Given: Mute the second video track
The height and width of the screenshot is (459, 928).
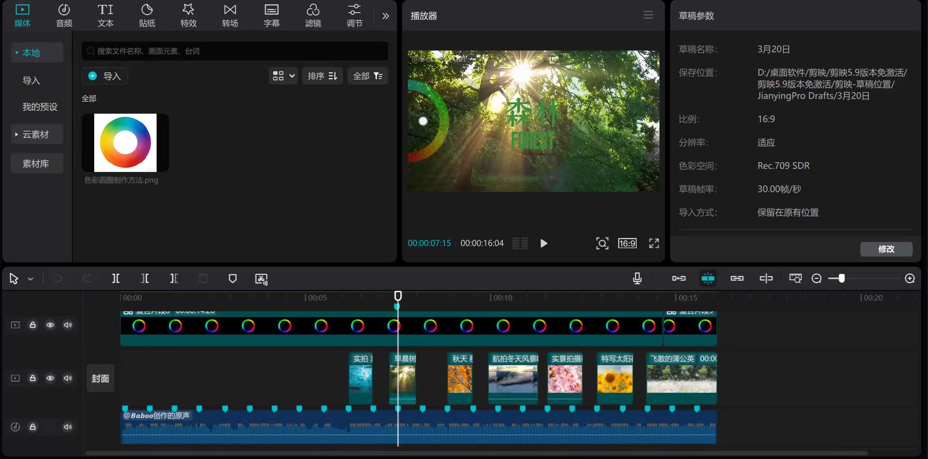Looking at the screenshot, I should pos(67,378).
